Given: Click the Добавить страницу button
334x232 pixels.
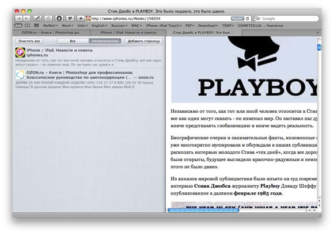Looking at the screenshot, I should [x=143, y=41].
